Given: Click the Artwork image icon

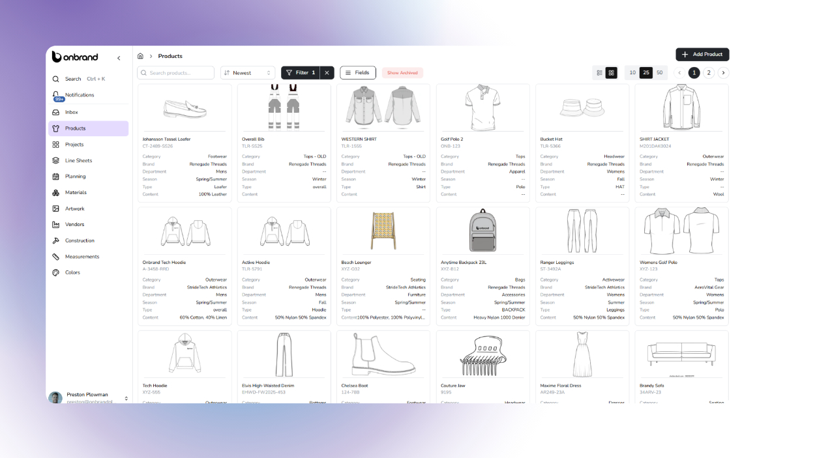Looking at the screenshot, I should pos(56,208).
